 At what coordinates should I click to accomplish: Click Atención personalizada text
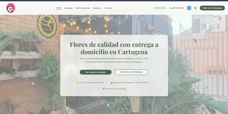(x=116, y=89)
